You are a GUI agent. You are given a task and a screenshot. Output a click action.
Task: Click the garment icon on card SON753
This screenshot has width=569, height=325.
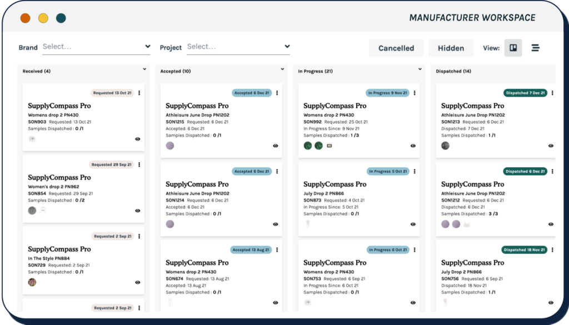(x=308, y=303)
